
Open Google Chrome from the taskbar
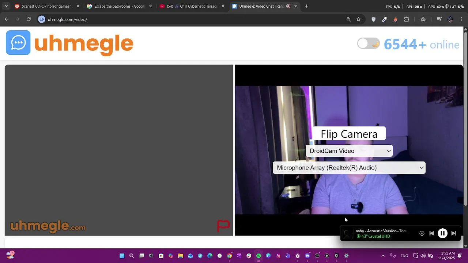pyautogui.click(x=229, y=256)
